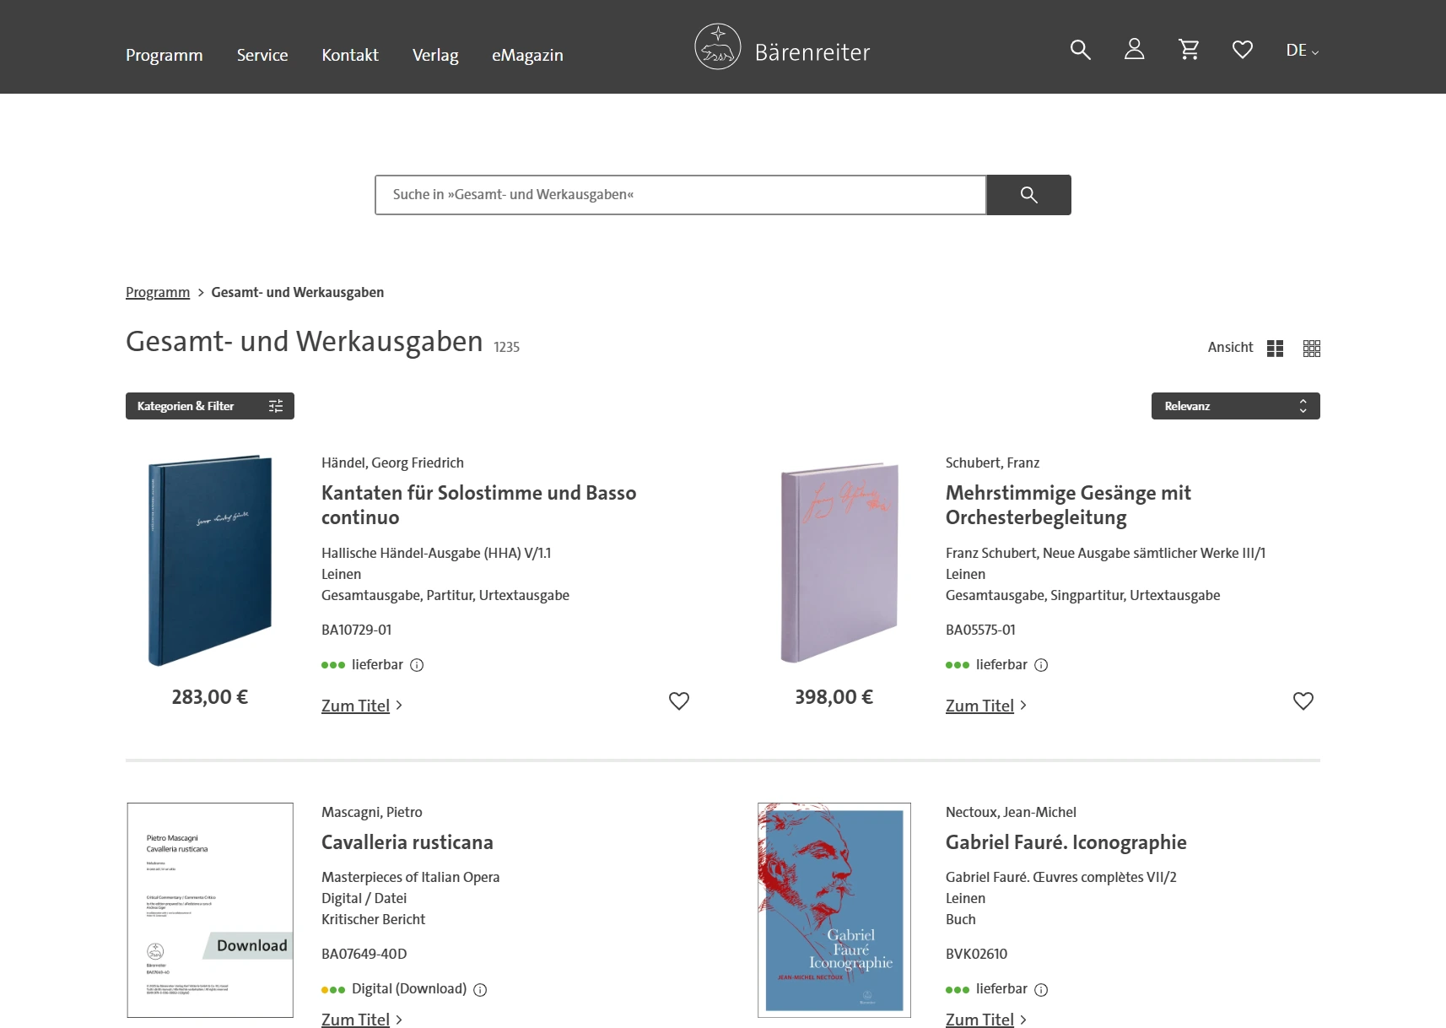Click author name Nectoux, Jean-Michel
This screenshot has height=1028, width=1446.
coord(1011,812)
